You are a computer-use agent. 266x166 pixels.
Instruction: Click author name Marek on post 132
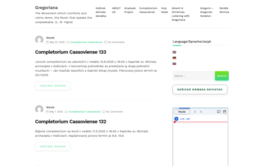pyautogui.click(x=51, y=108)
